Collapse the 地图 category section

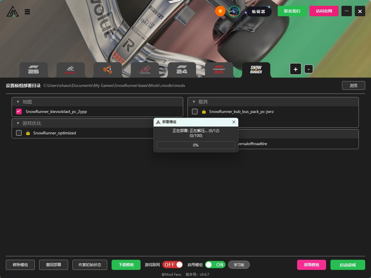click(x=18, y=102)
